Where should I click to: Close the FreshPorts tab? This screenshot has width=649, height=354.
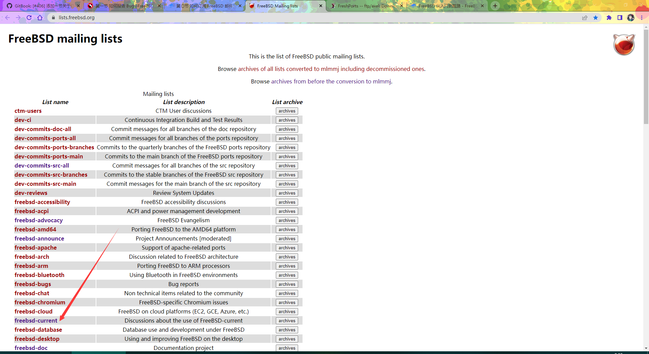pyautogui.click(x=402, y=6)
